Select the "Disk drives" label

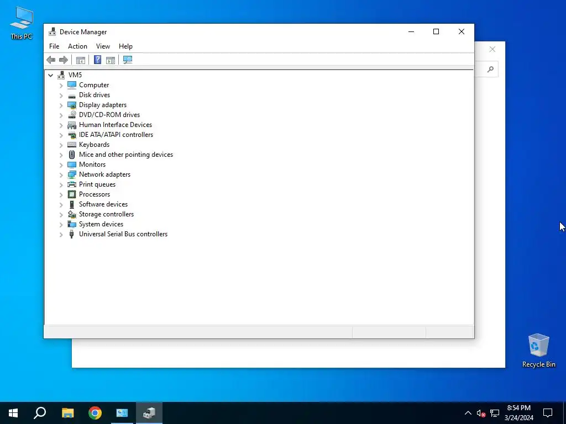95,95
